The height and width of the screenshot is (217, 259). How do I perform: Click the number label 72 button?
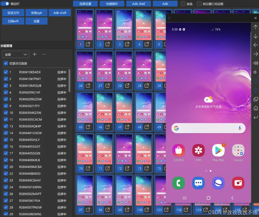[x=120, y=168]
